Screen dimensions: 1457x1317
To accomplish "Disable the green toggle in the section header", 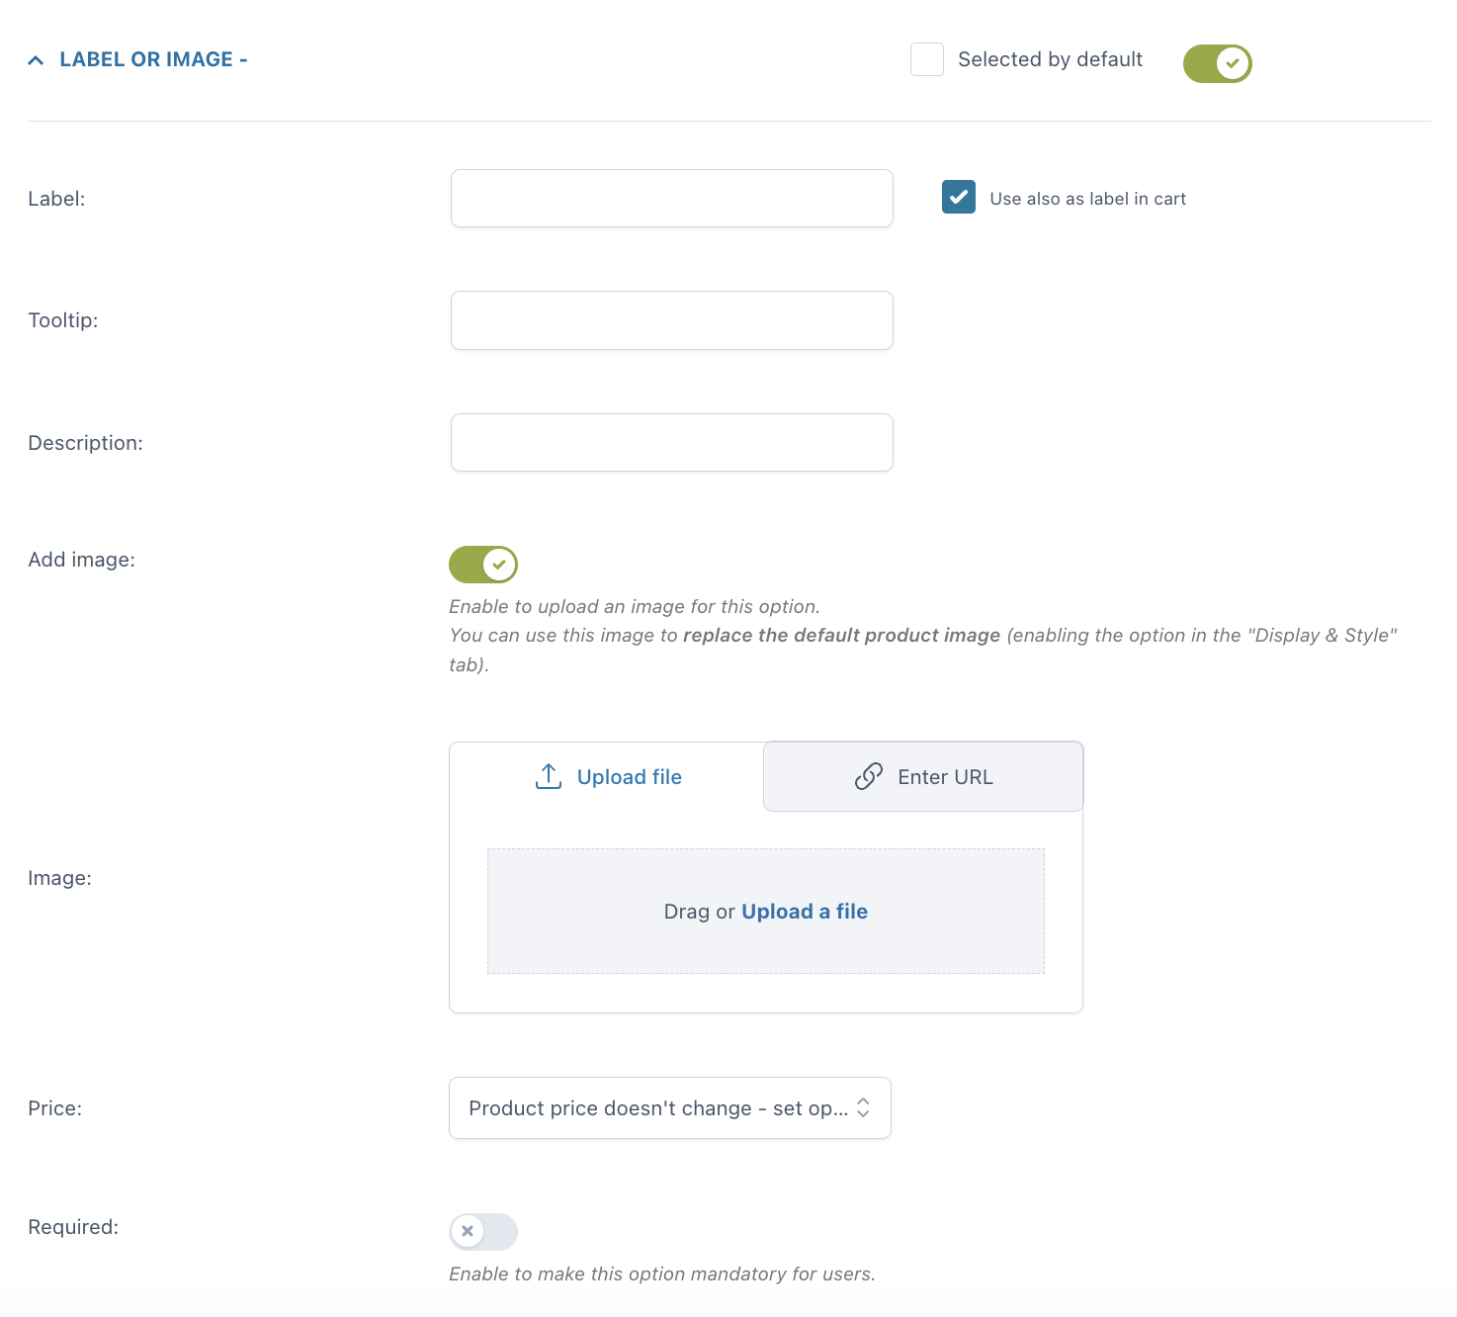I will tap(1217, 63).
